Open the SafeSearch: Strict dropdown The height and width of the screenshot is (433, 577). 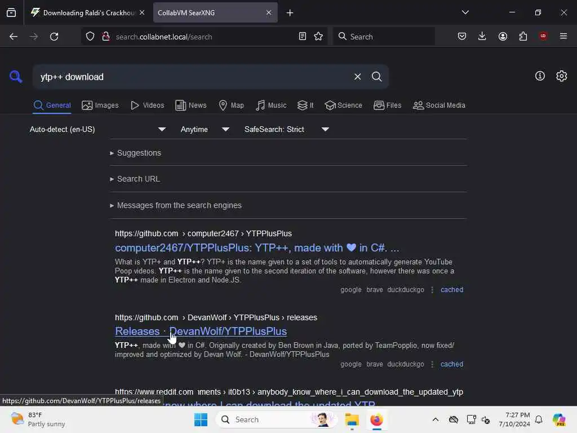(287, 129)
